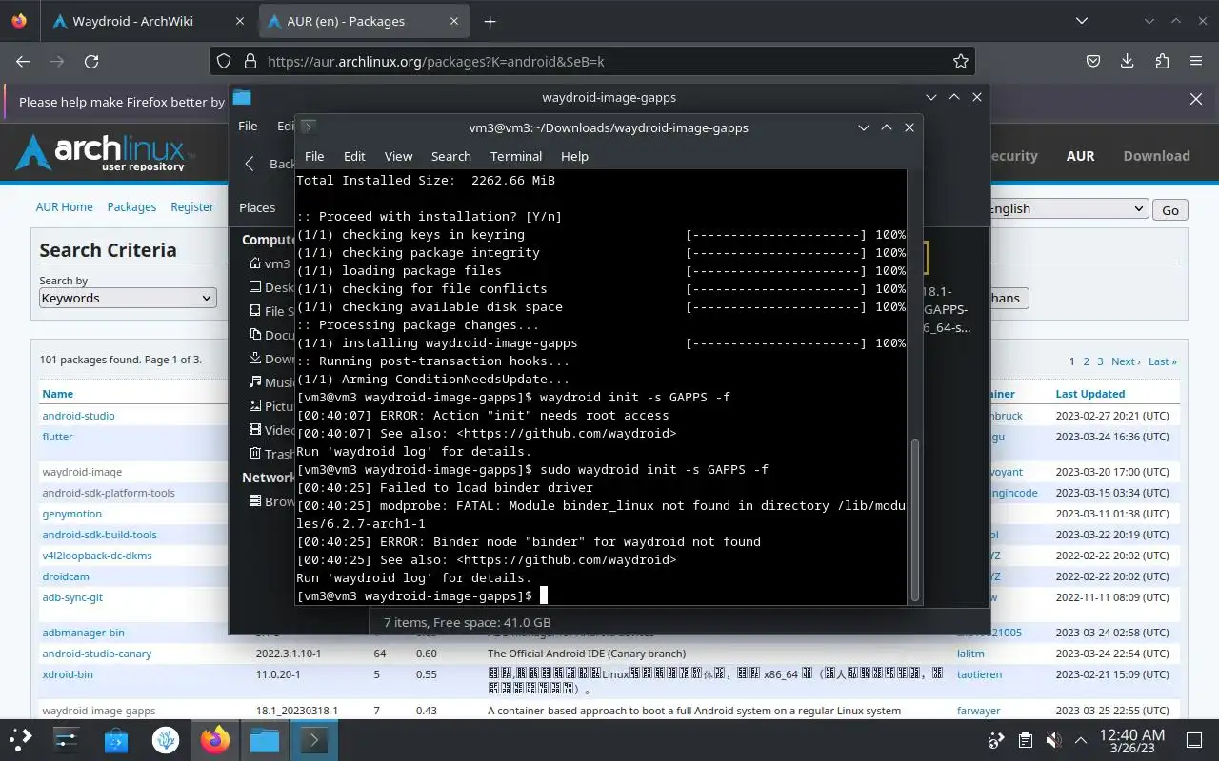
Task: Click the site security lock icon
Action: pyautogui.click(x=250, y=61)
